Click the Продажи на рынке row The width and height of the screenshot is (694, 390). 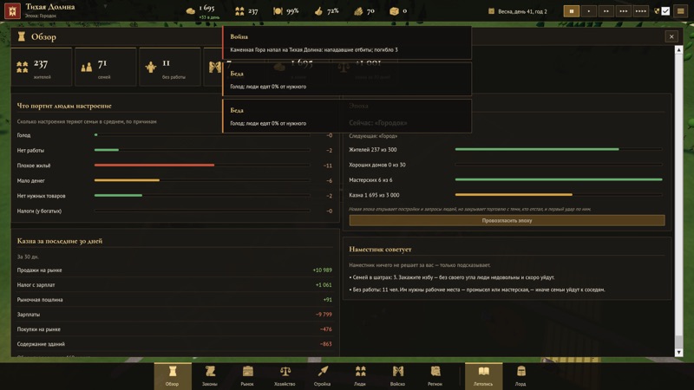174,270
